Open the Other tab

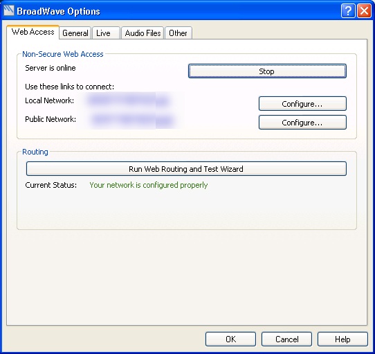pyautogui.click(x=179, y=33)
